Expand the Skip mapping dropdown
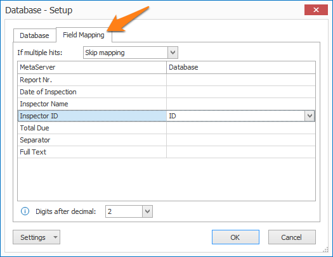 pyautogui.click(x=173, y=53)
